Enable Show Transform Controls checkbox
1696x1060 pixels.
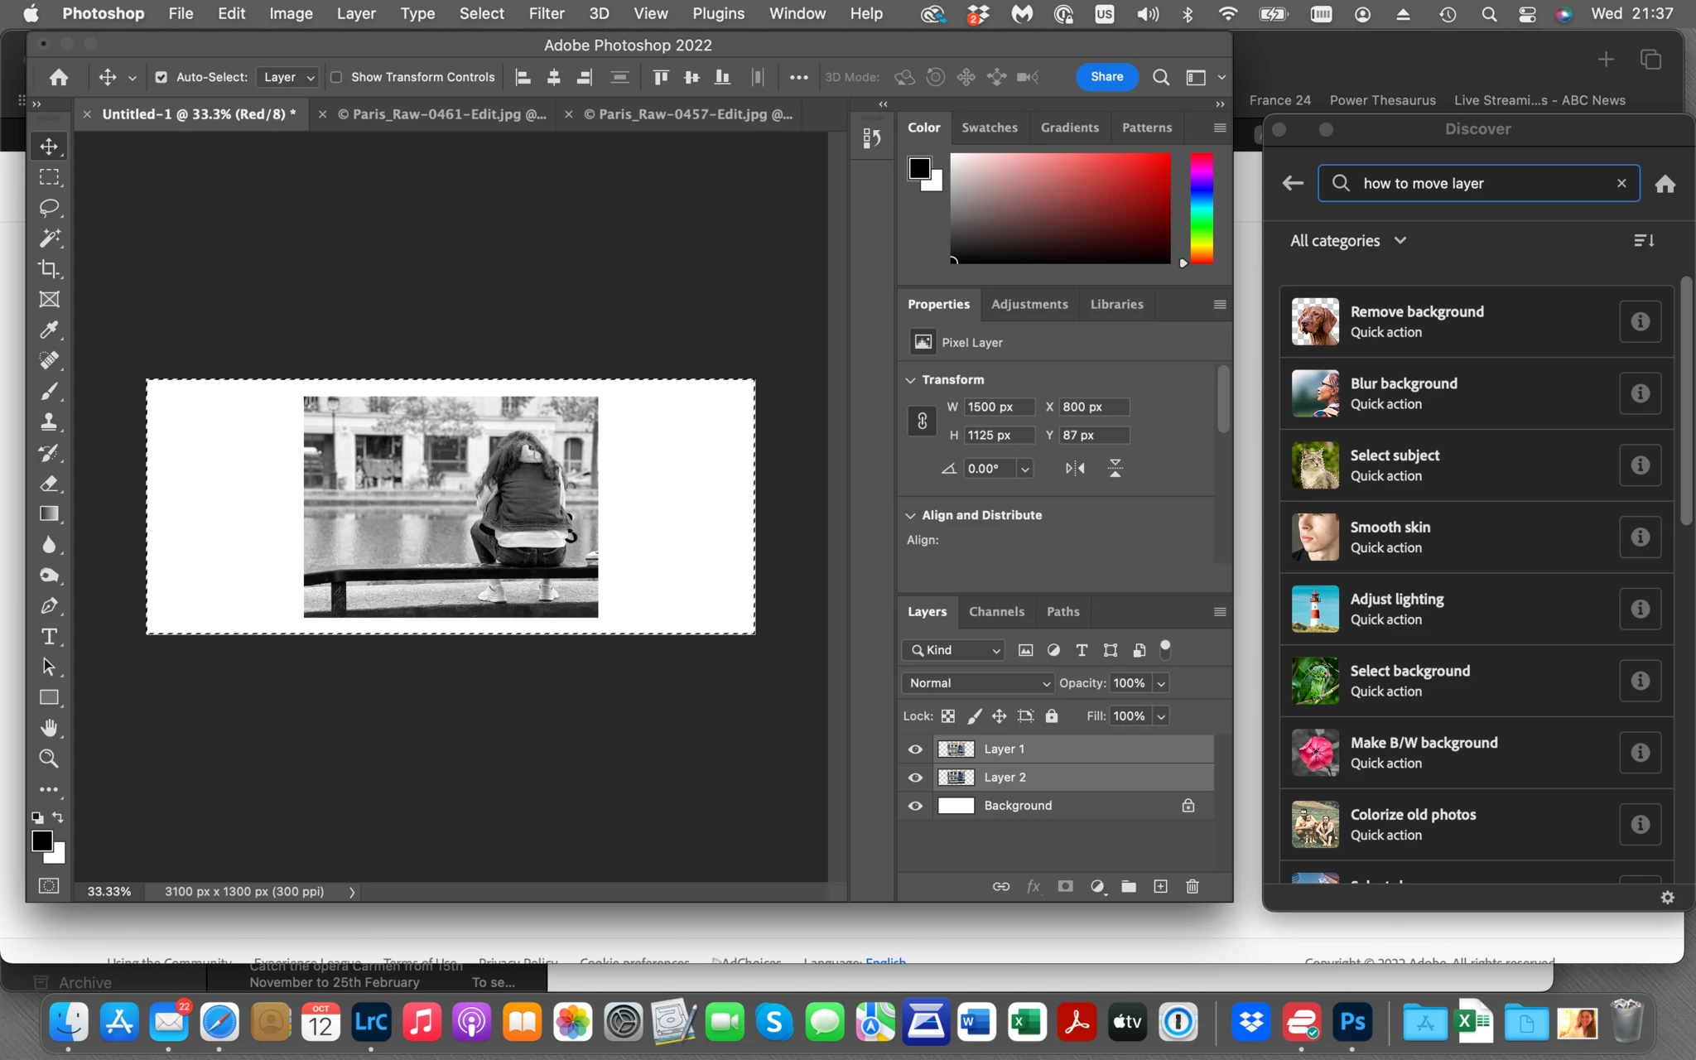click(336, 77)
